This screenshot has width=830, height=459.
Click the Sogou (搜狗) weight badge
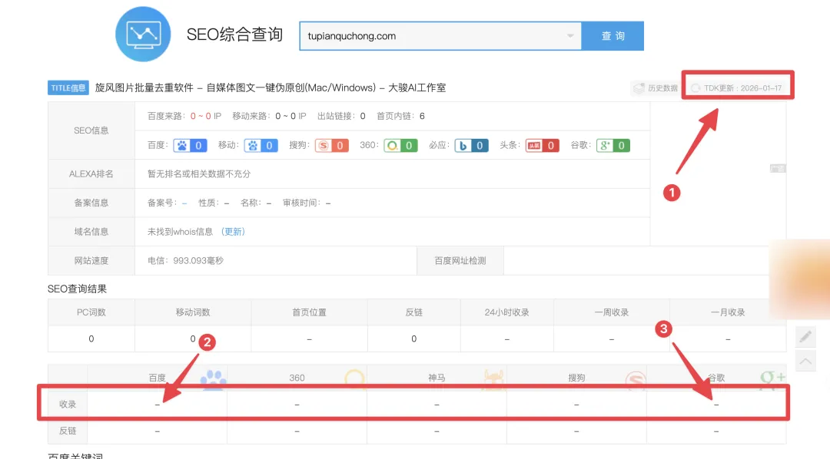click(331, 145)
